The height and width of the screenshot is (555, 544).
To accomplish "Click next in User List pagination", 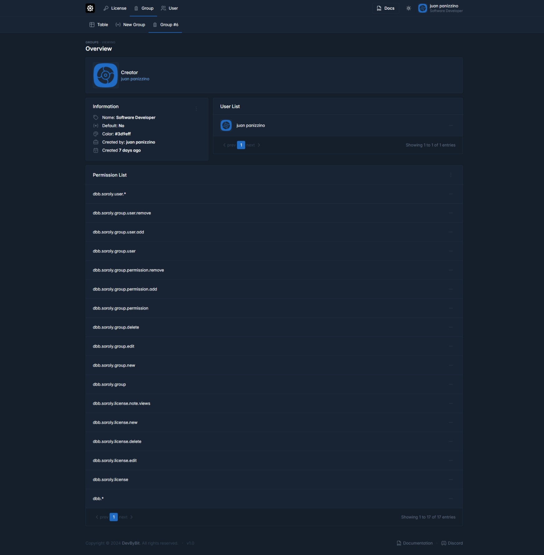I will (253, 145).
